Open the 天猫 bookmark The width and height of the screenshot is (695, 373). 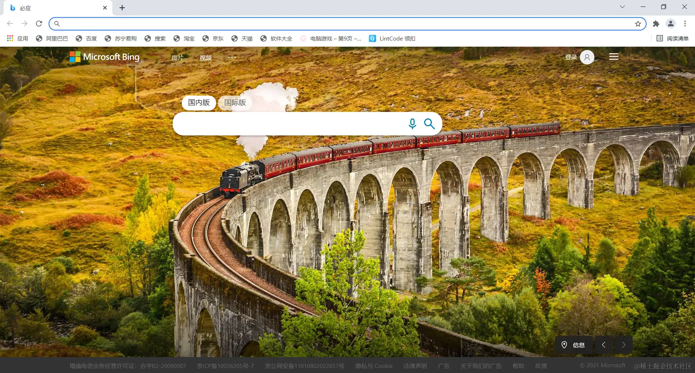(242, 38)
